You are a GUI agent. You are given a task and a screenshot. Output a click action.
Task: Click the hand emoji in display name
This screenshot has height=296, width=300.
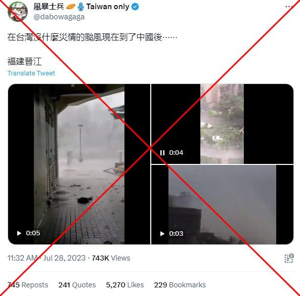pyautogui.click(x=81, y=7)
